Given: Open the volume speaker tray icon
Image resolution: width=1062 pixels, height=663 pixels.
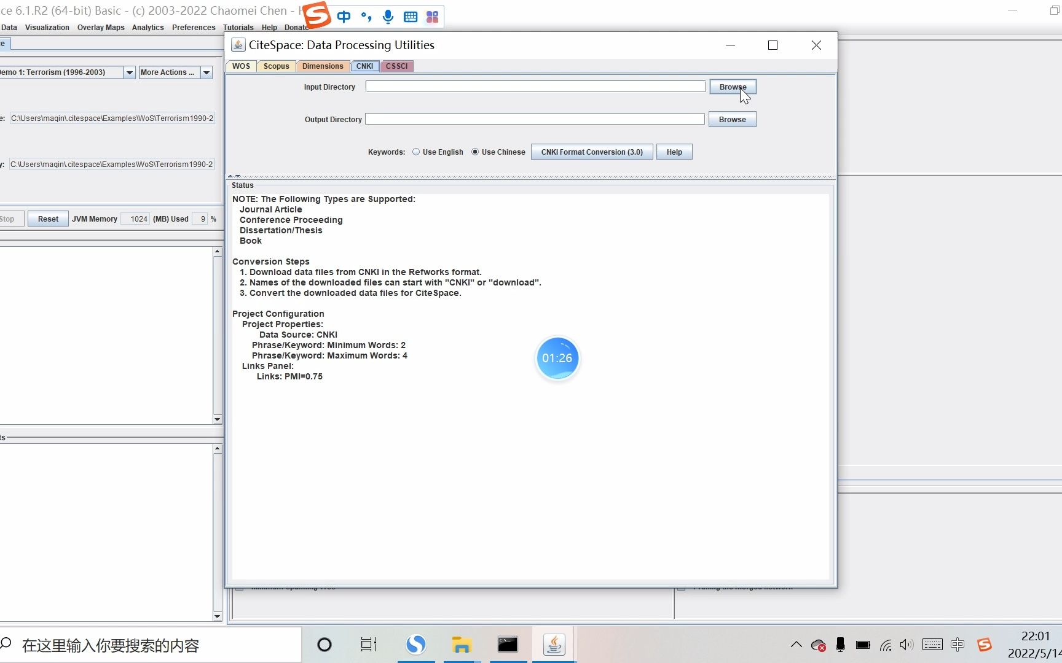Looking at the screenshot, I should click(x=907, y=645).
